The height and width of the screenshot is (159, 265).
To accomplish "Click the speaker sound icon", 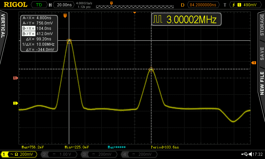I will [x=250, y=154].
